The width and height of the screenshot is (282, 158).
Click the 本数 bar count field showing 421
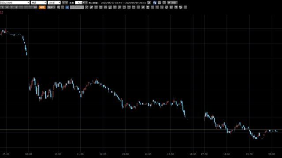click(x=79, y=3)
